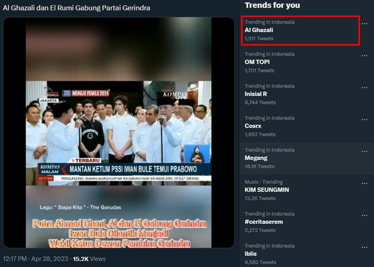Click the 15.2K Views count
Image resolution: width=374 pixels, height=267 pixels.
(89, 259)
